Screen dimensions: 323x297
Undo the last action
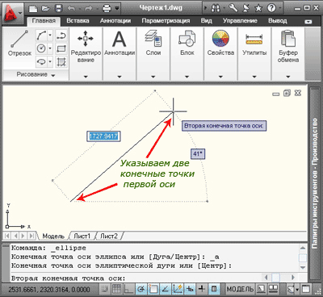point(72,9)
